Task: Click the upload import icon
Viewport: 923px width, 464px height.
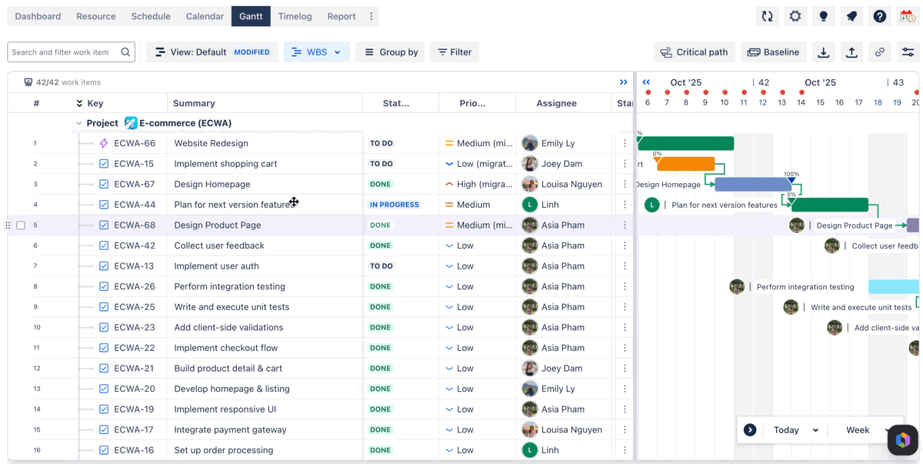Action: tap(851, 52)
